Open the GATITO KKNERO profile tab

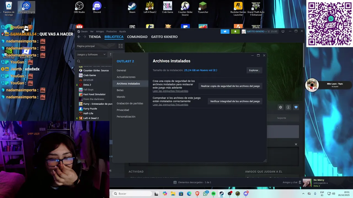point(164,37)
